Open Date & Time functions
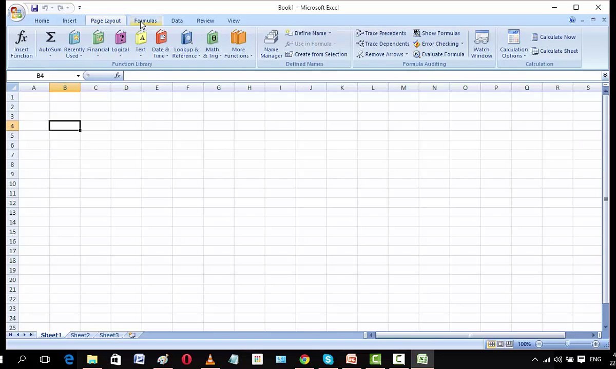Image resolution: width=616 pixels, height=369 pixels. [161, 45]
